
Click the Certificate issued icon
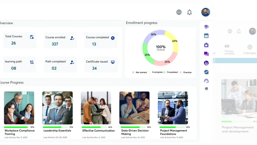point(113,62)
